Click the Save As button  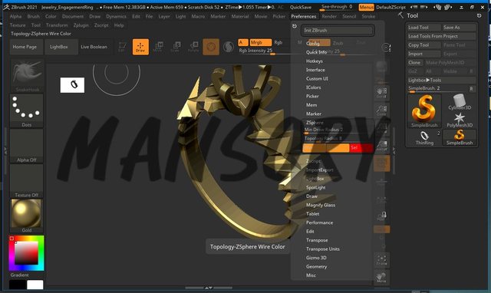pyautogui.click(x=459, y=28)
